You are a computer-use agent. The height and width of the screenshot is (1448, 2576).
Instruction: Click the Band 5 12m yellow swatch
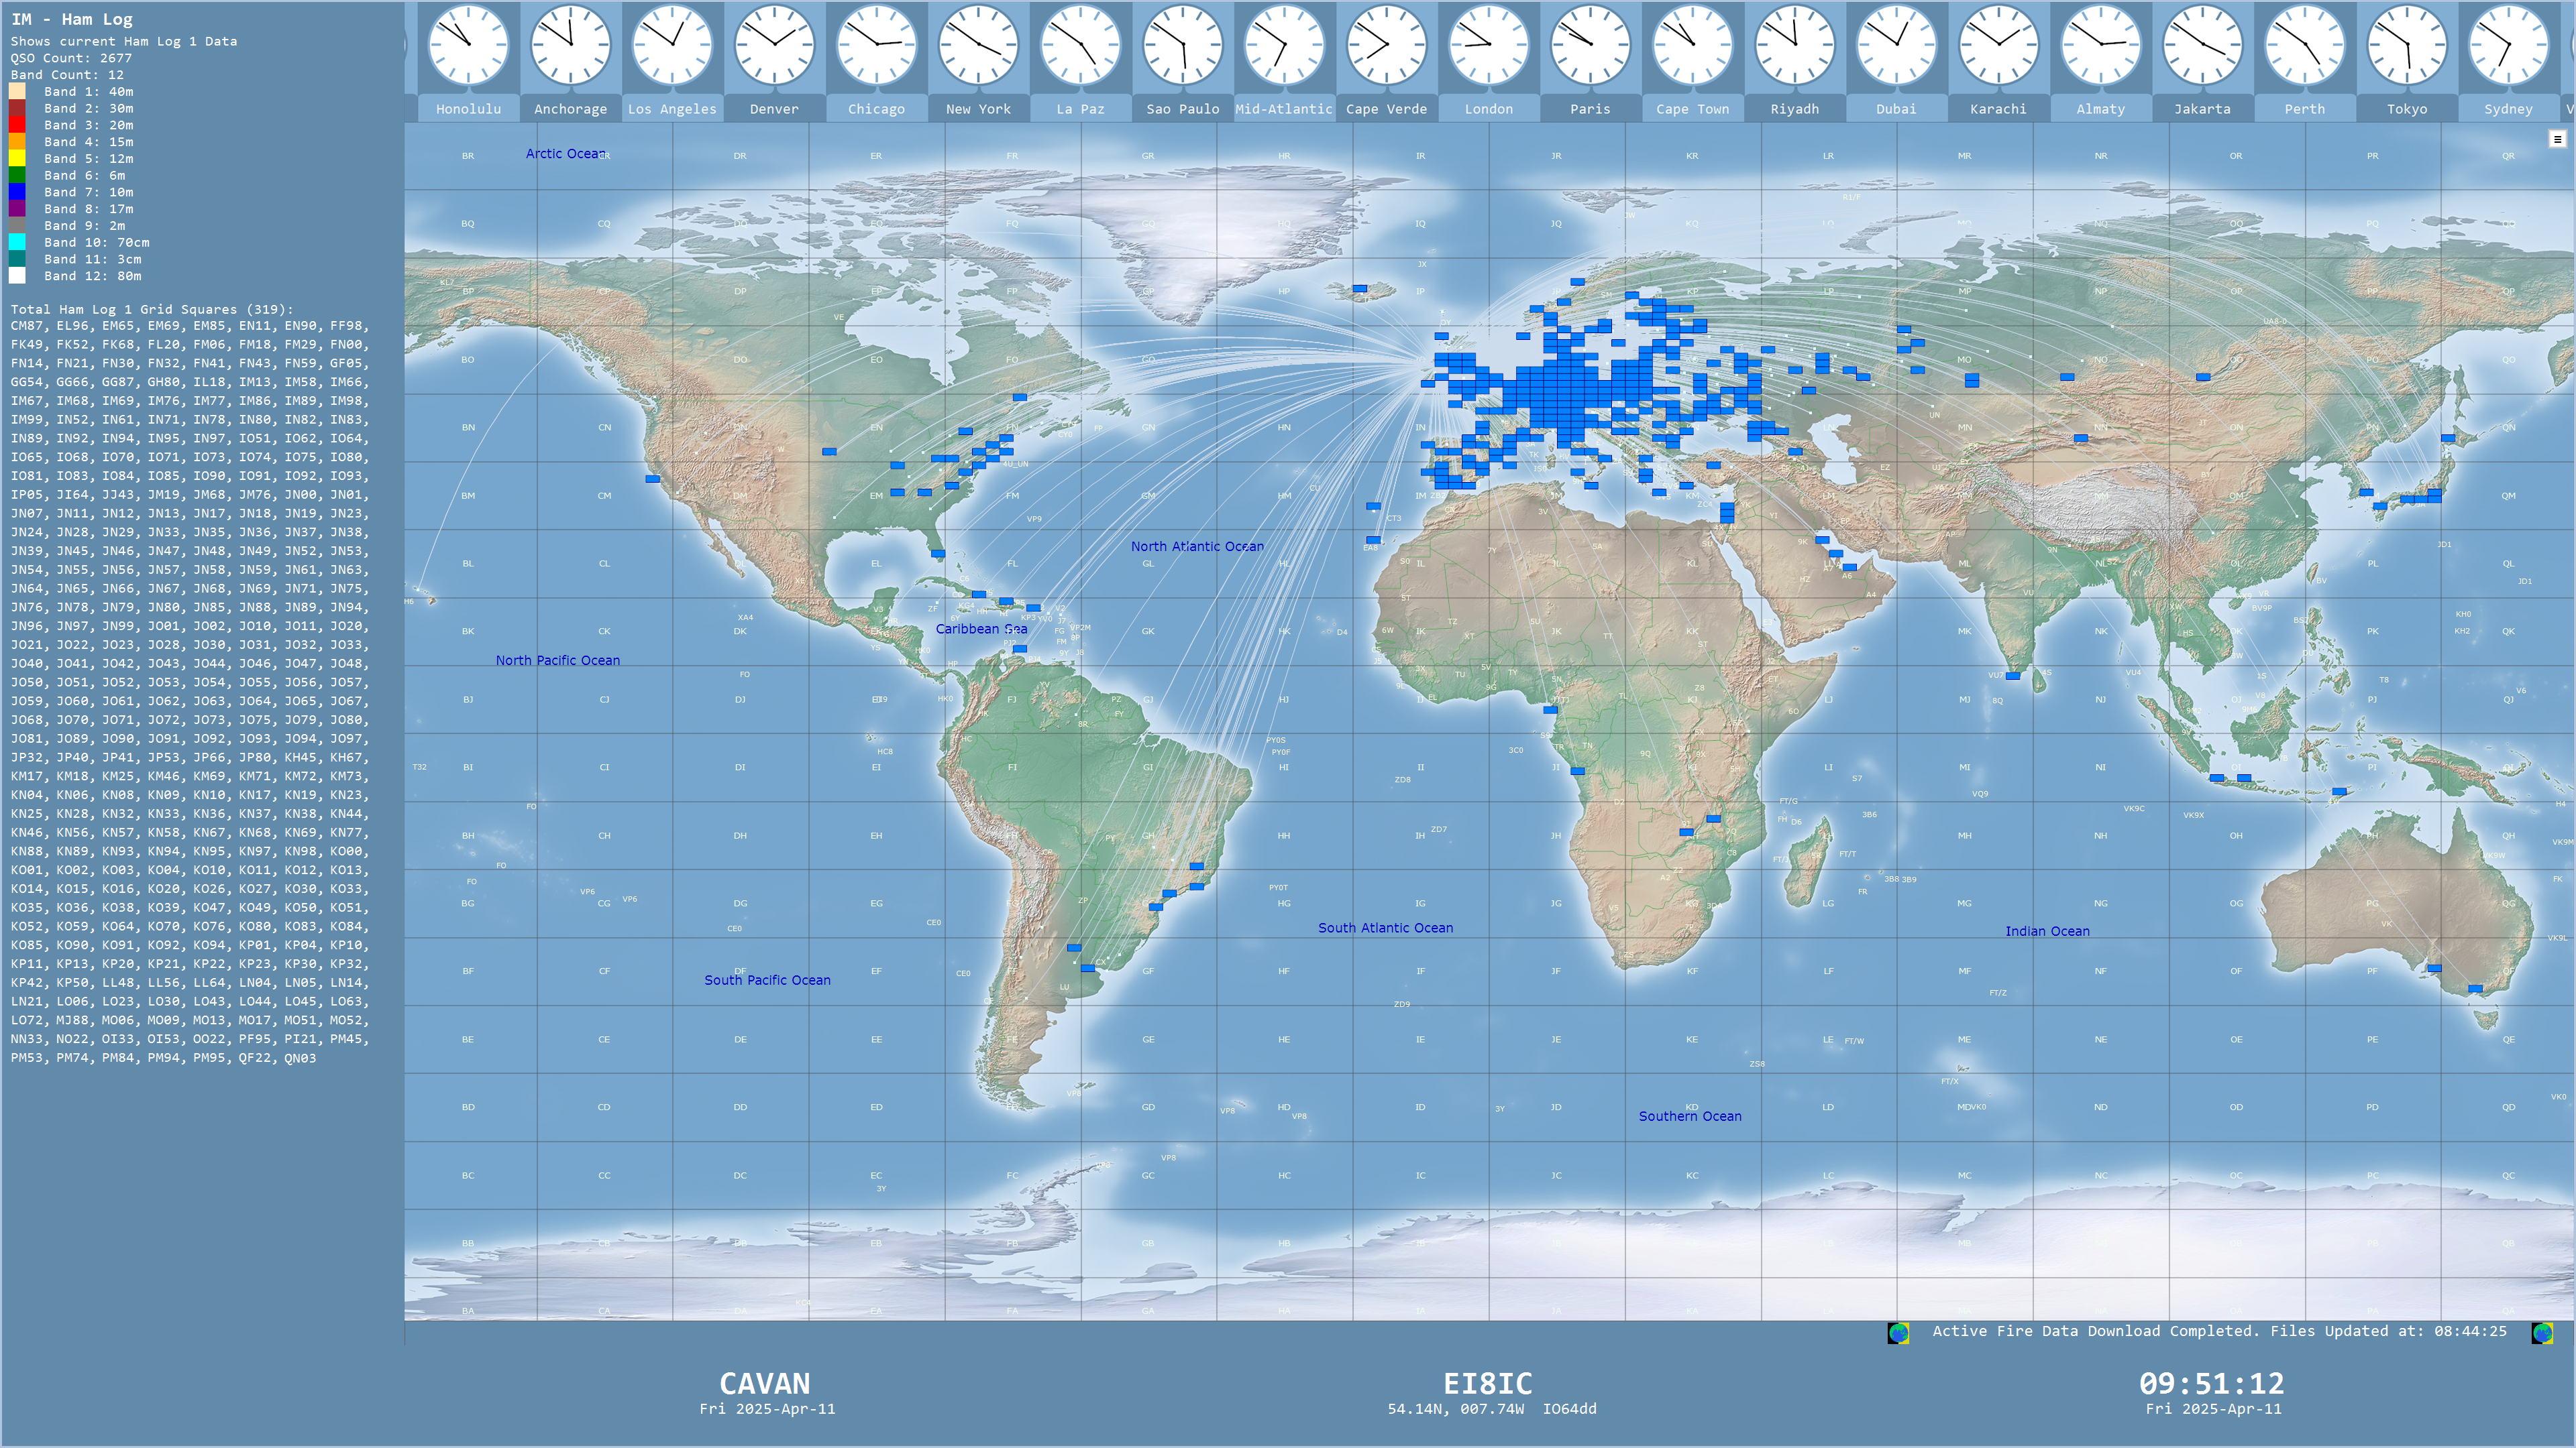click(17, 158)
